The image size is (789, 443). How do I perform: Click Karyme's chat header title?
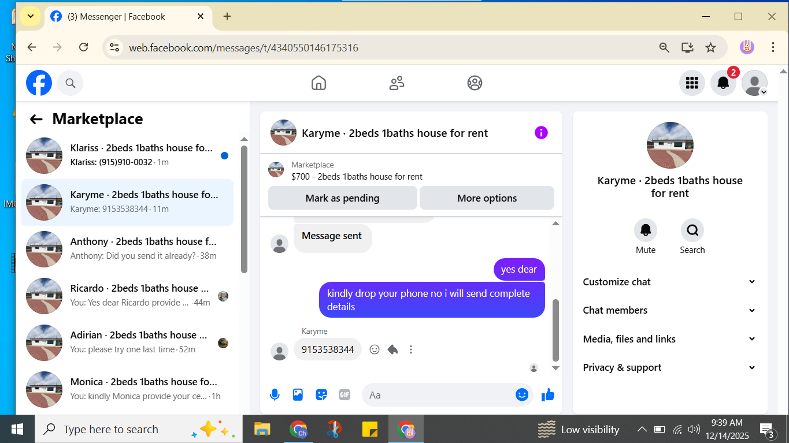tap(395, 133)
